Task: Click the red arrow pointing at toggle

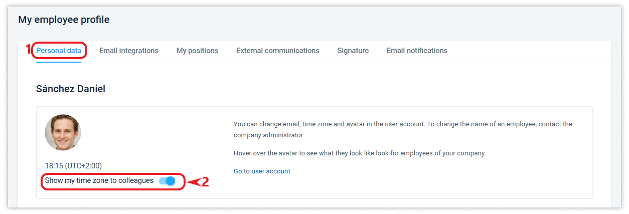Action: pyautogui.click(x=193, y=182)
